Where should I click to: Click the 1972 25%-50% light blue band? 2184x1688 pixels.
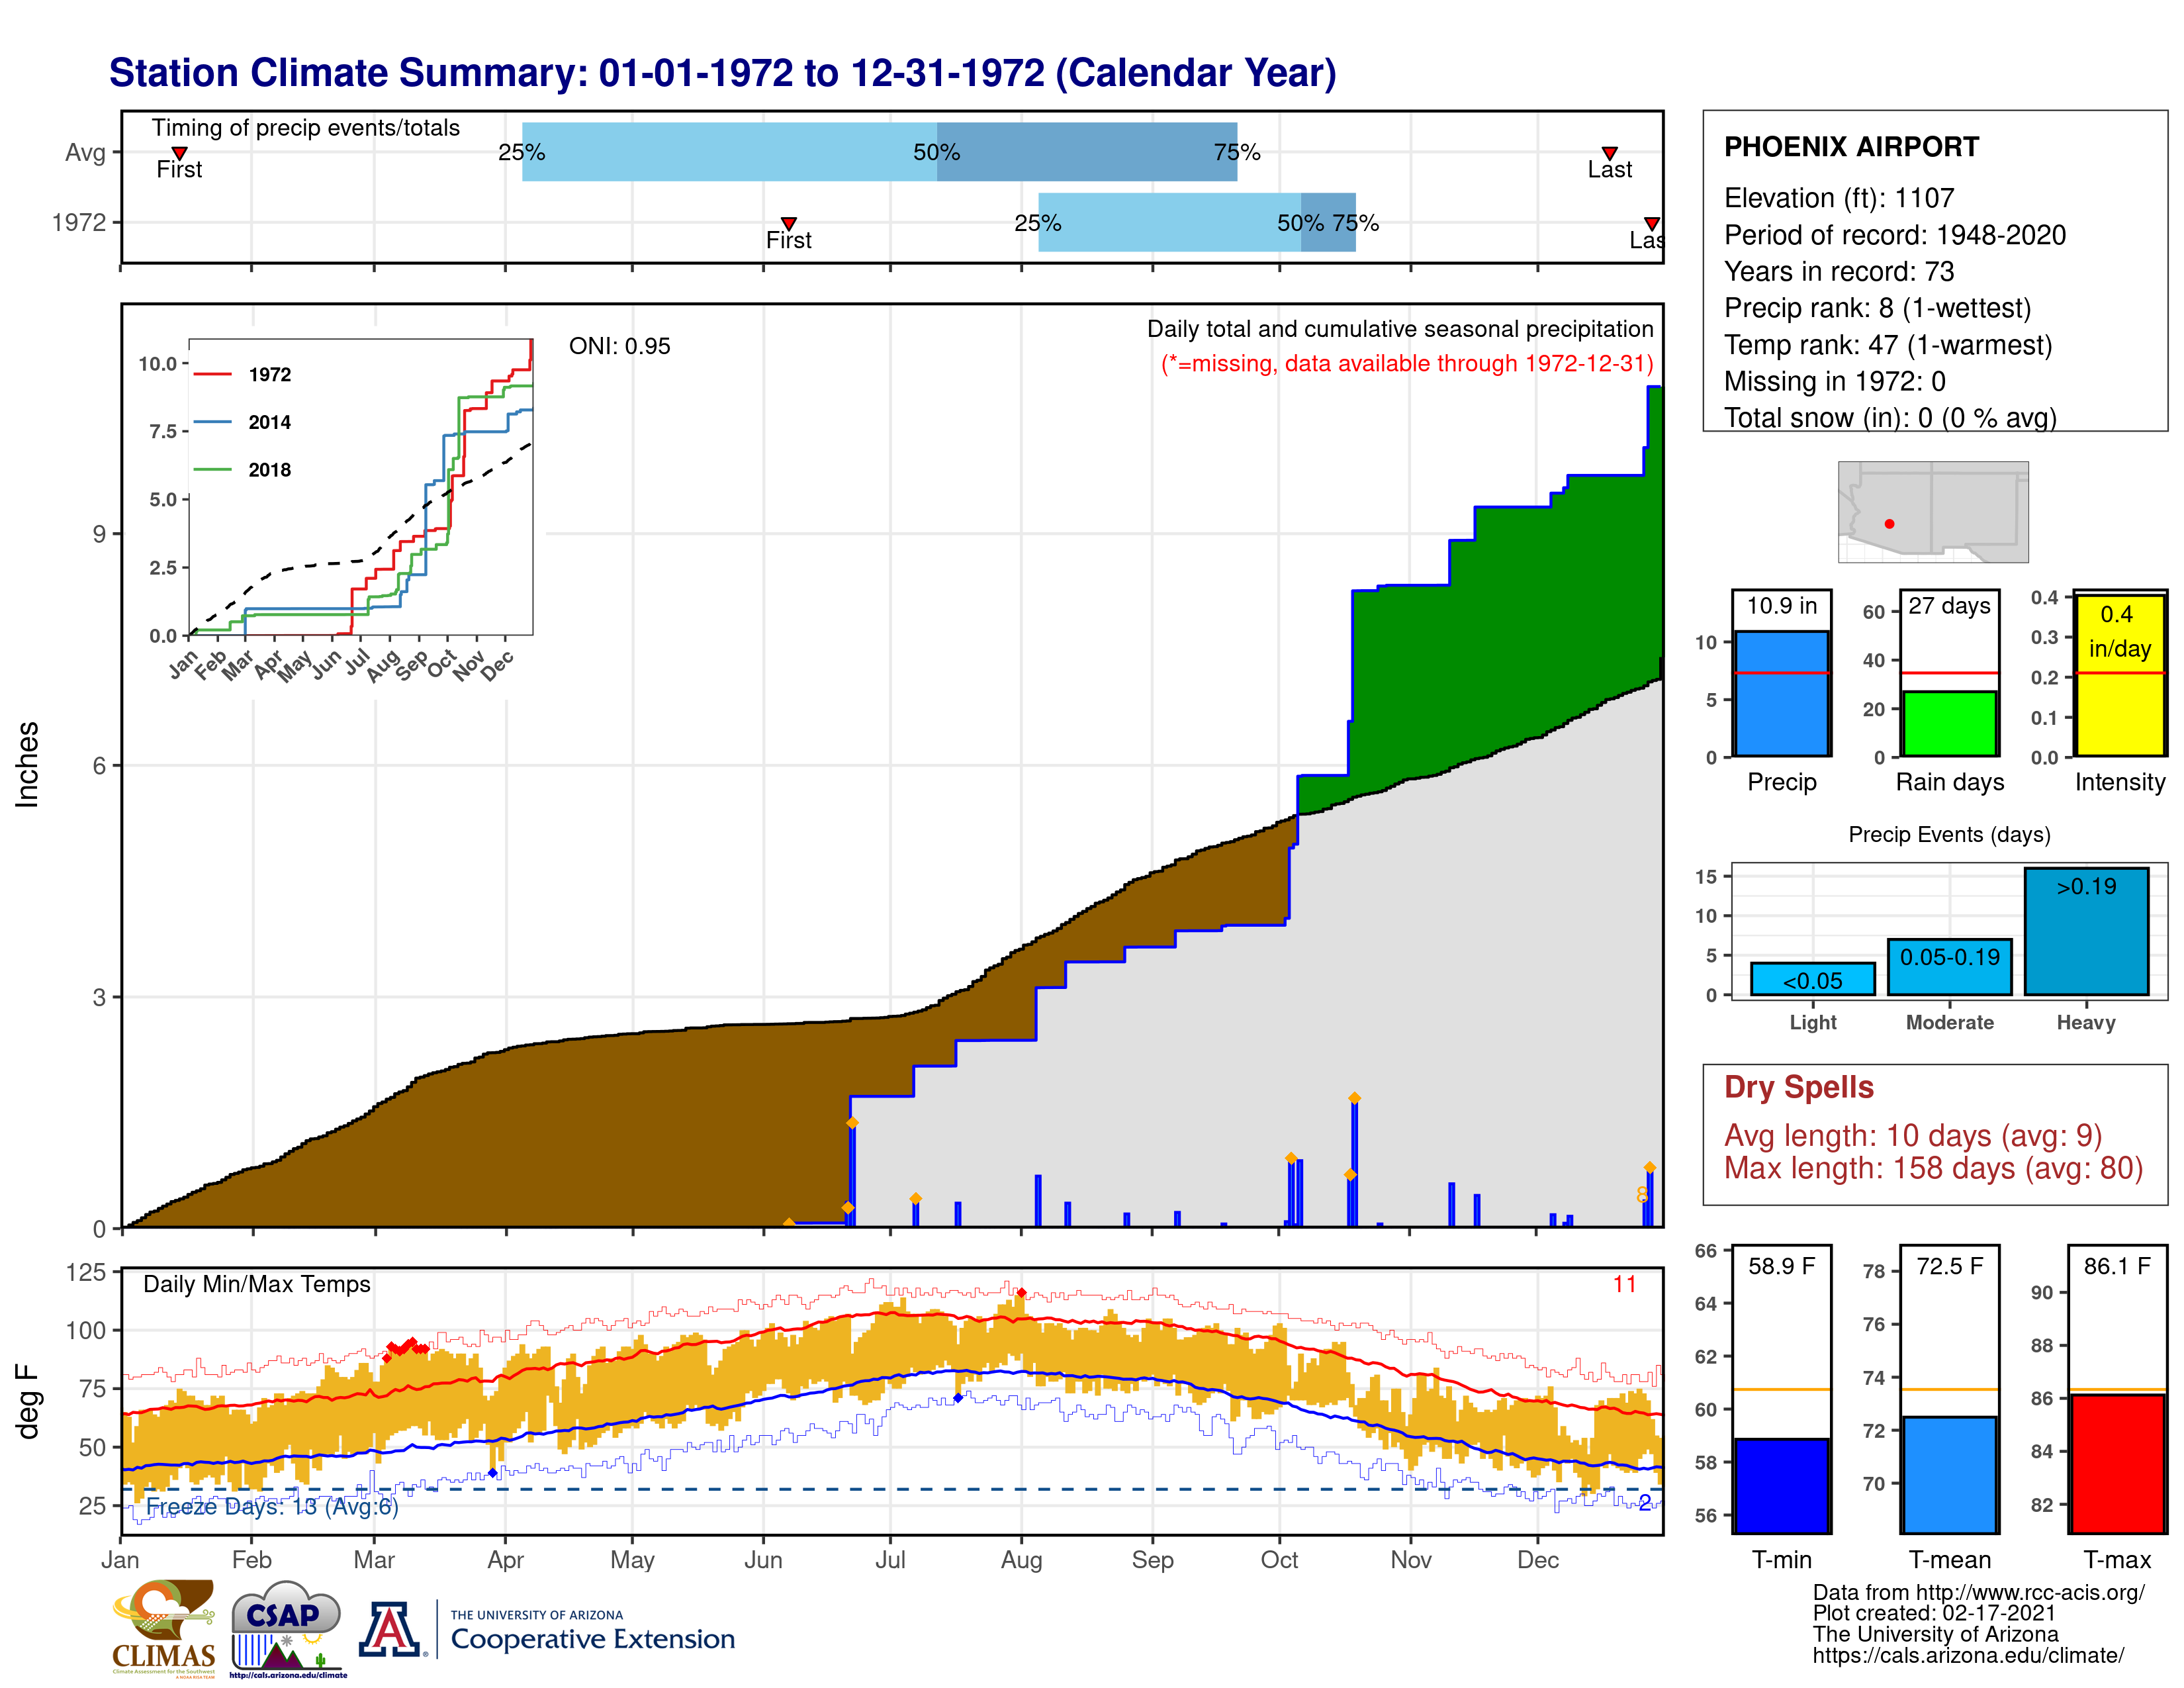[x=1170, y=222]
